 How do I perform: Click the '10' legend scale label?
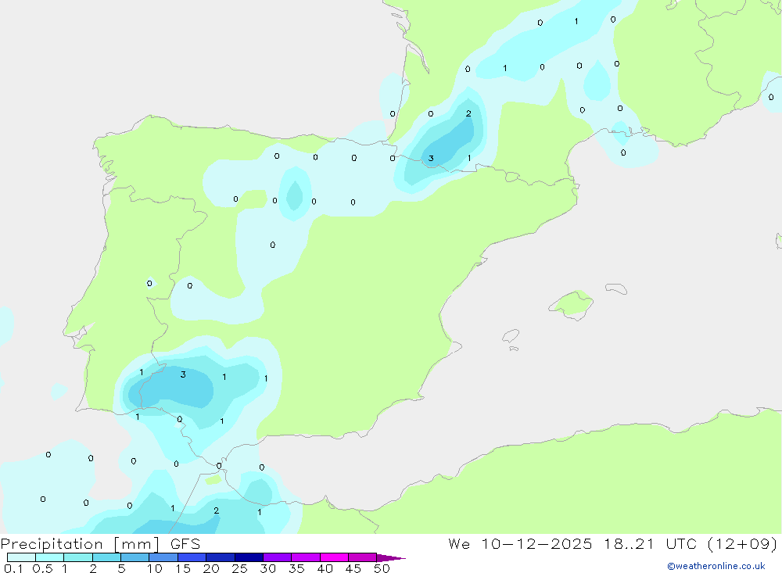tap(154, 568)
